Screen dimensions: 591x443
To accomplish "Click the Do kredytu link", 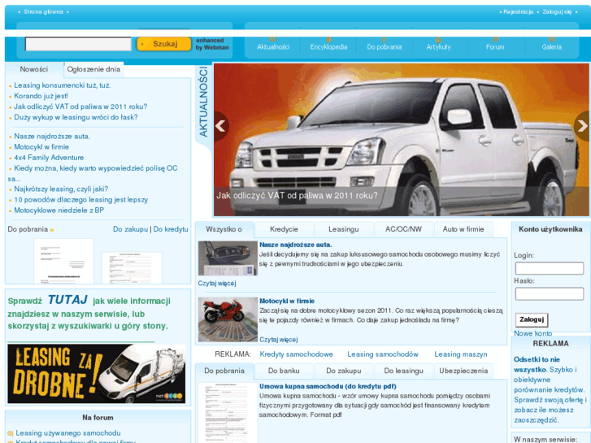I will pyautogui.click(x=171, y=229).
